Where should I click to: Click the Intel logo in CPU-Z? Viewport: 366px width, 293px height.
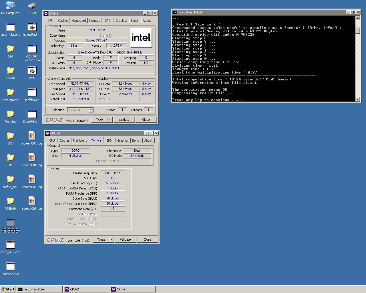click(x=141, y=38)
